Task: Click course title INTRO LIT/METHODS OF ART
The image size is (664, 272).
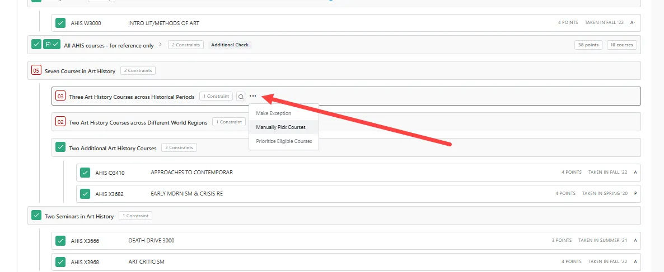Action: tap(163, 23)
